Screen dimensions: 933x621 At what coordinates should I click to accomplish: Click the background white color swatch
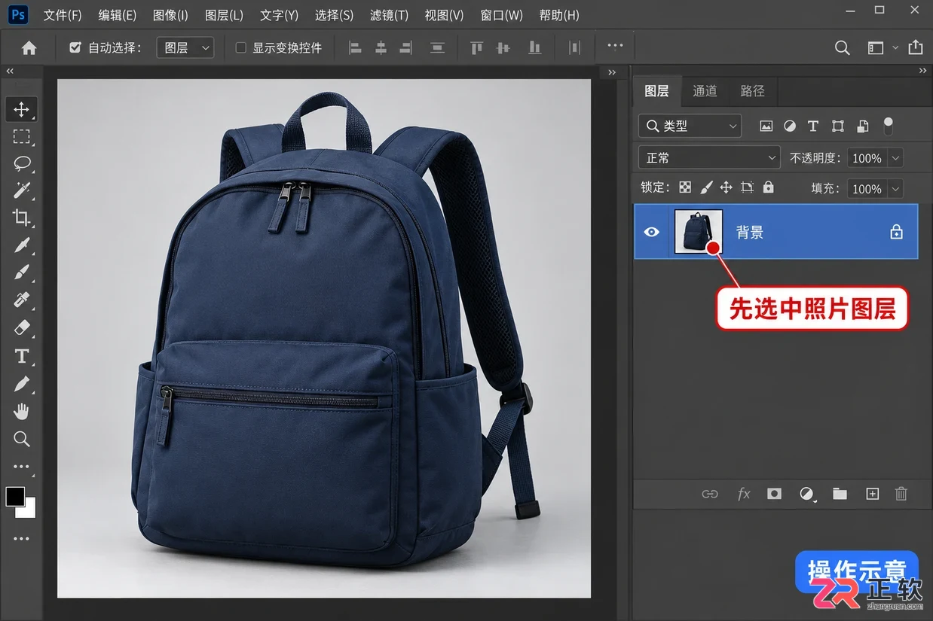pyautogui.click(x=29, y=510)
